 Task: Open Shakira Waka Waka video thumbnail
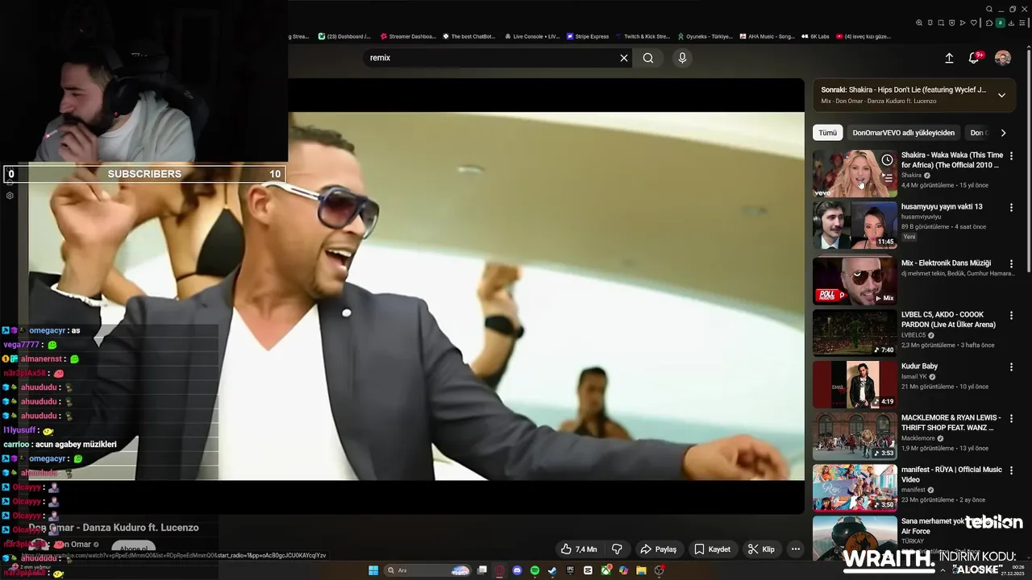[x=855, y=173]
